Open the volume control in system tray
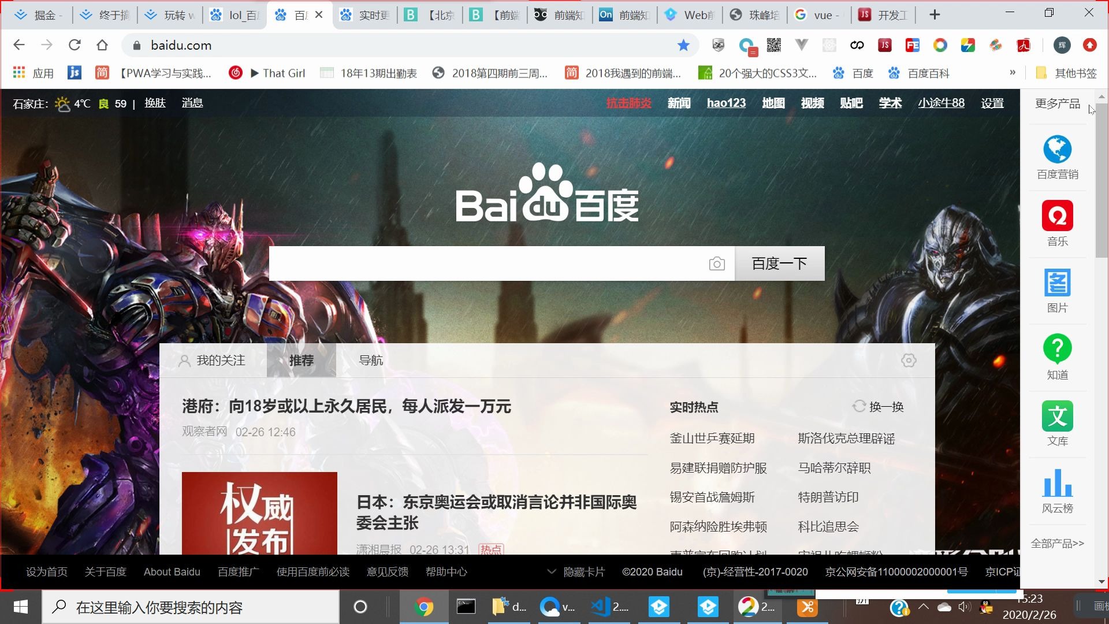This screenshot has width=1109, height=624. (x=963, y=607)
